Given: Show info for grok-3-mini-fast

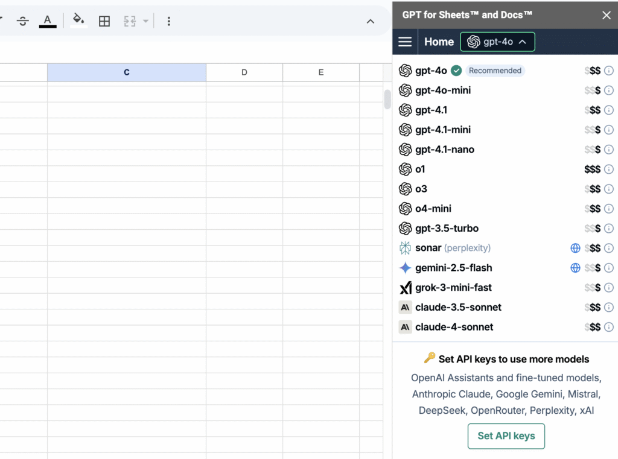Looking at the screenshot, I should click(608, 287).
